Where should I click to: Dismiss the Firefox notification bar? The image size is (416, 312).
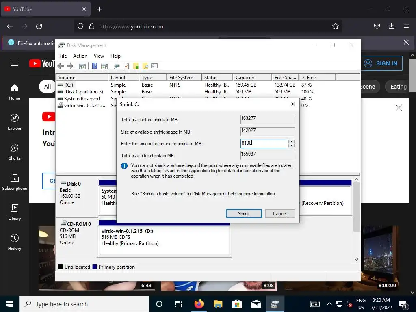point(406,42)
